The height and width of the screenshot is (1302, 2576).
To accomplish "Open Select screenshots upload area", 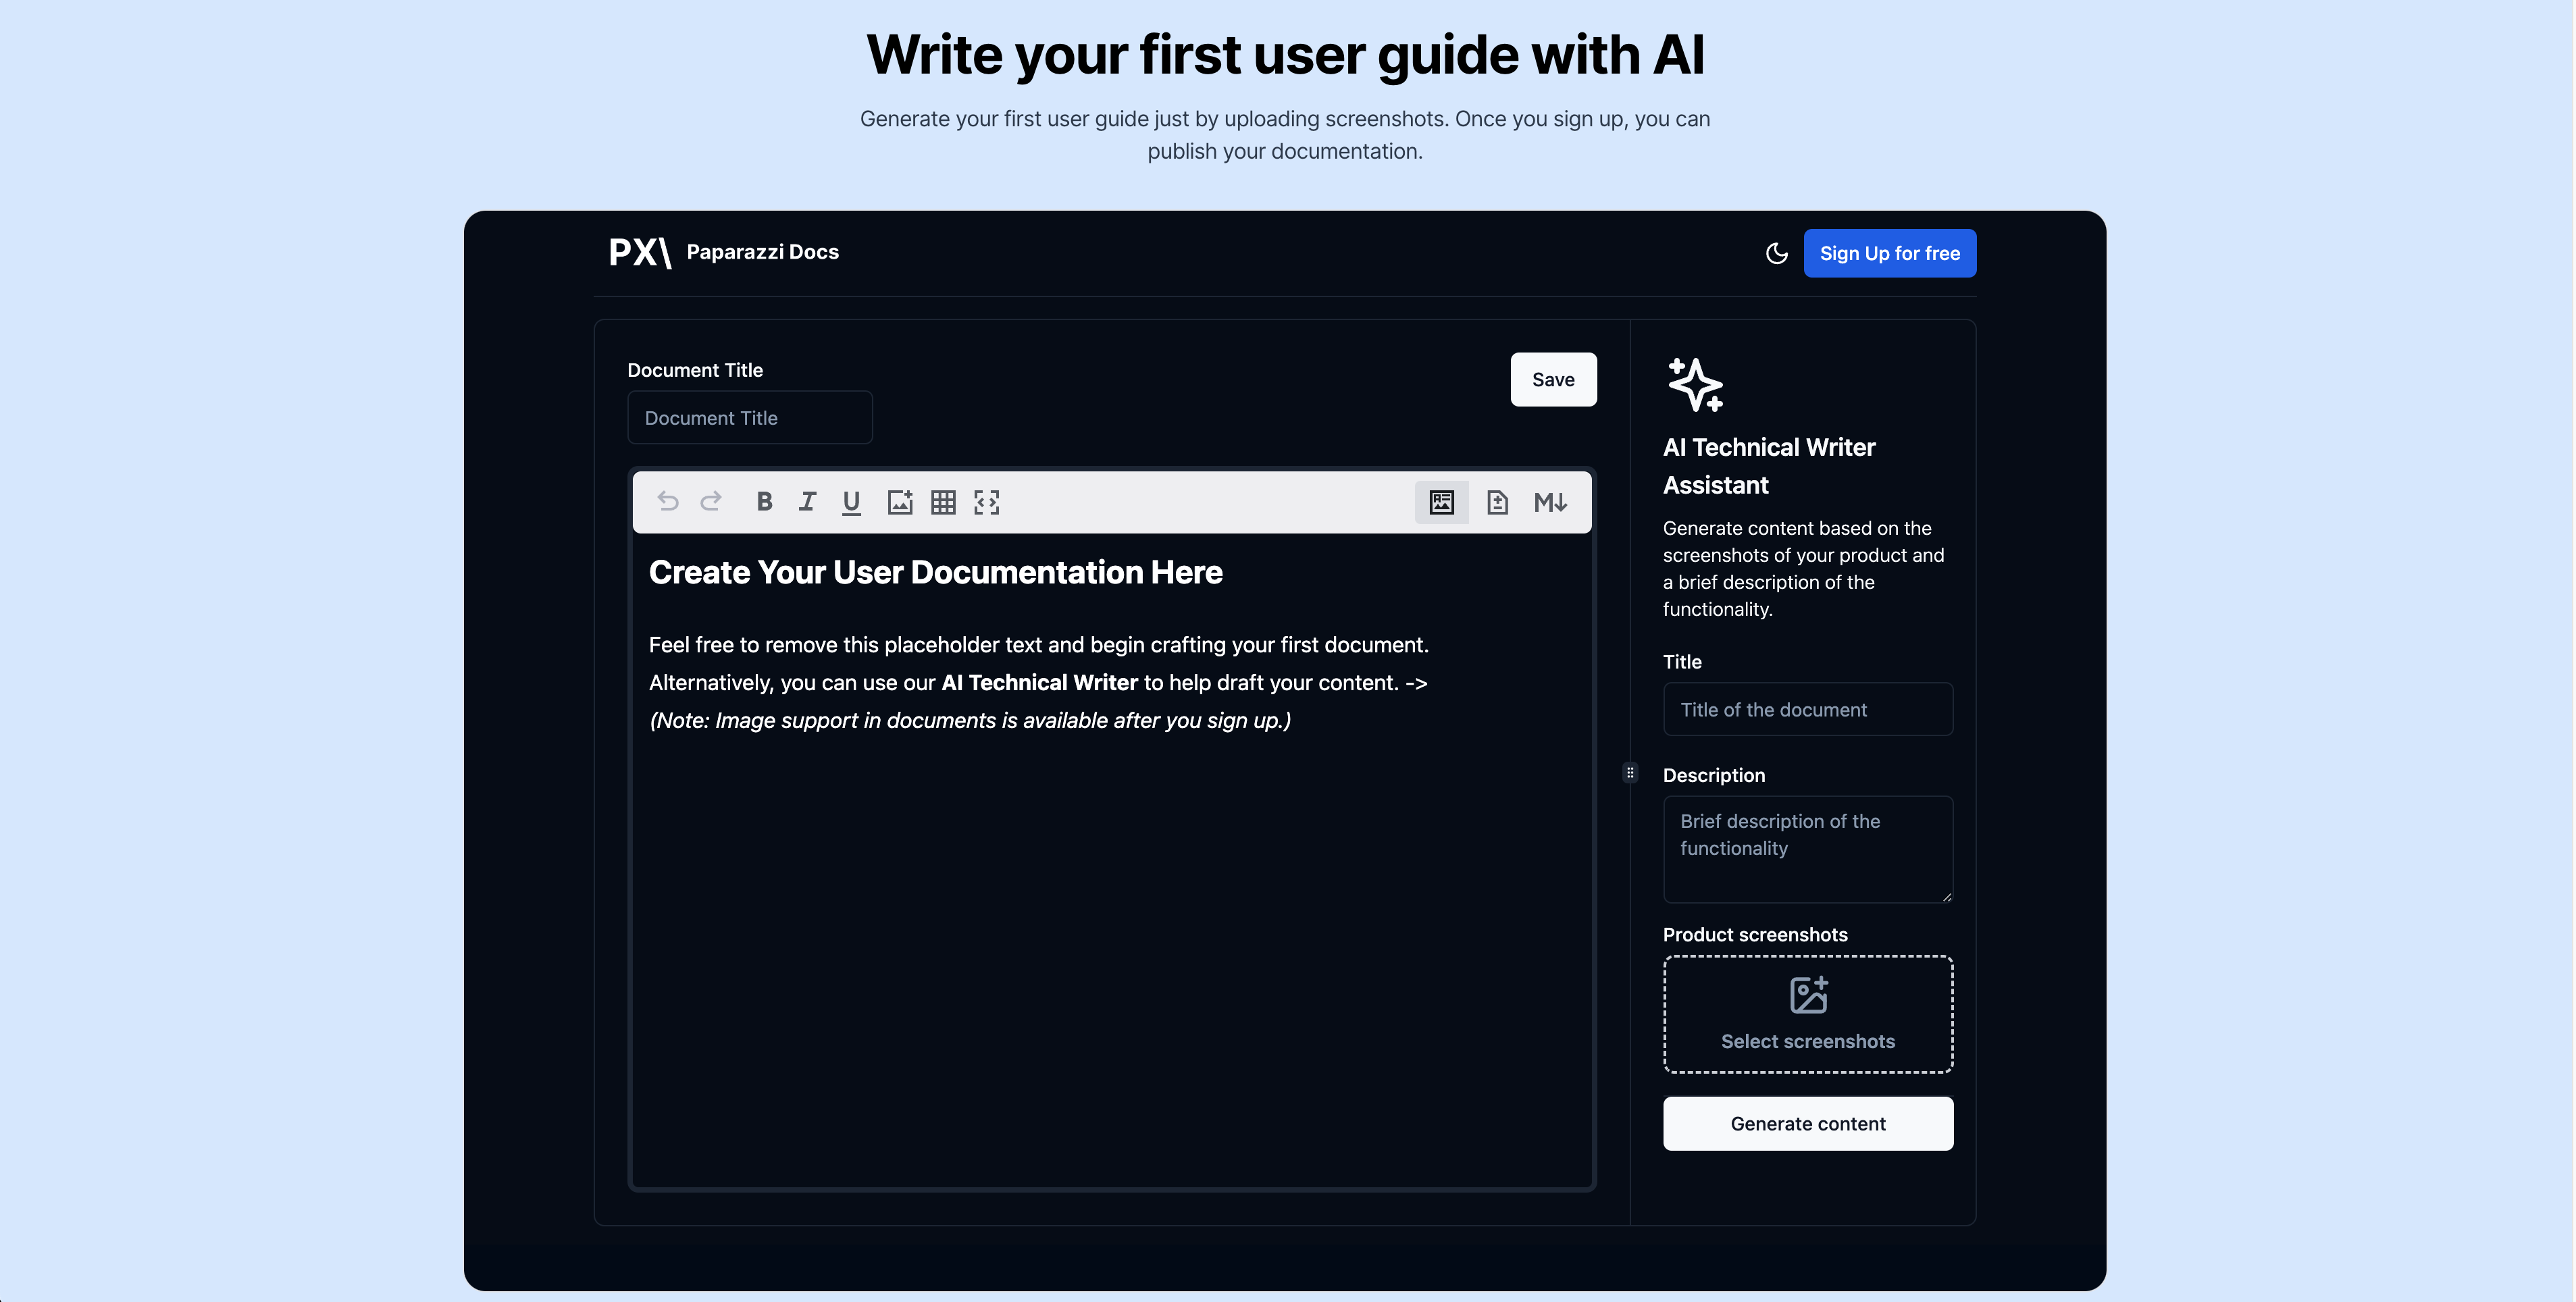I will (1807, 1014).
